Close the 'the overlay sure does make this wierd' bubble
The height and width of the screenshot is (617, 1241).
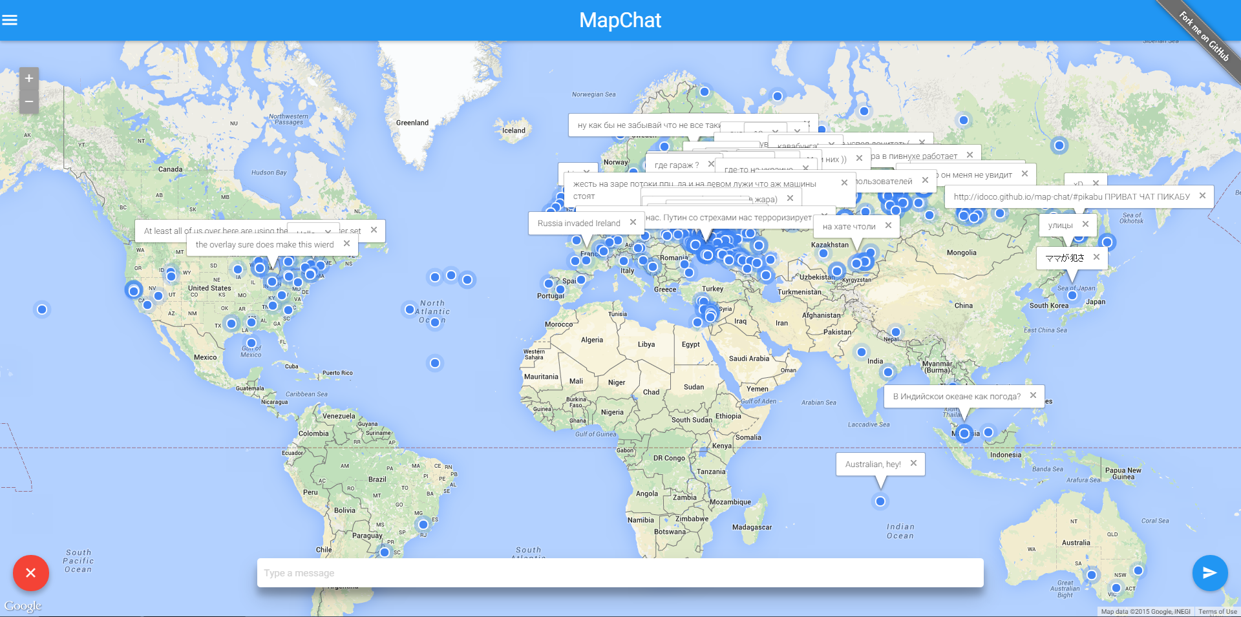click(347, 244)
